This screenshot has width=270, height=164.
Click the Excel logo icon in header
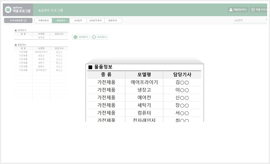pos(8,10)
